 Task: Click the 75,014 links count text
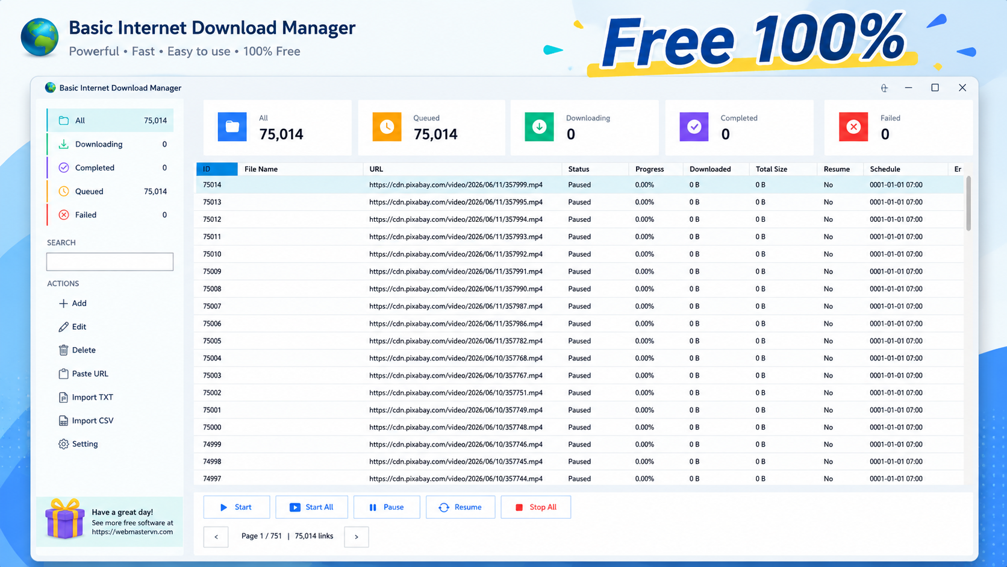tap(314, 536)
